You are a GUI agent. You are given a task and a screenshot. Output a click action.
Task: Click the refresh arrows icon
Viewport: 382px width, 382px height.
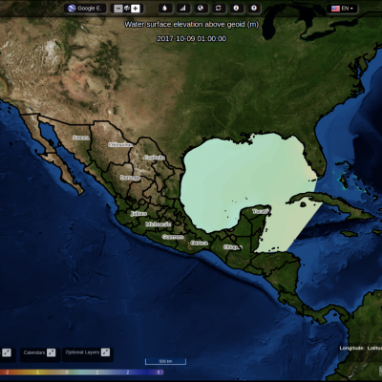pyautogui.click(x=219, y=9)
